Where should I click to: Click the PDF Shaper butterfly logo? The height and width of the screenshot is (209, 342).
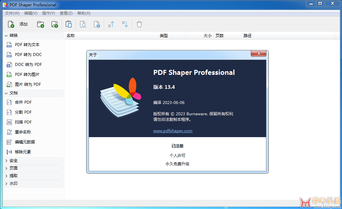(x=121, y=97)
